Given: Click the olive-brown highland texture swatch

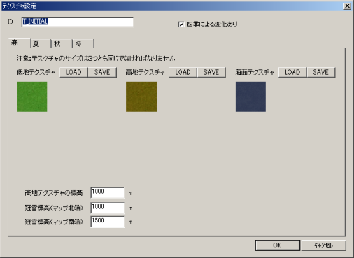Looking at the screenshot, I should [x=141, y=97].
